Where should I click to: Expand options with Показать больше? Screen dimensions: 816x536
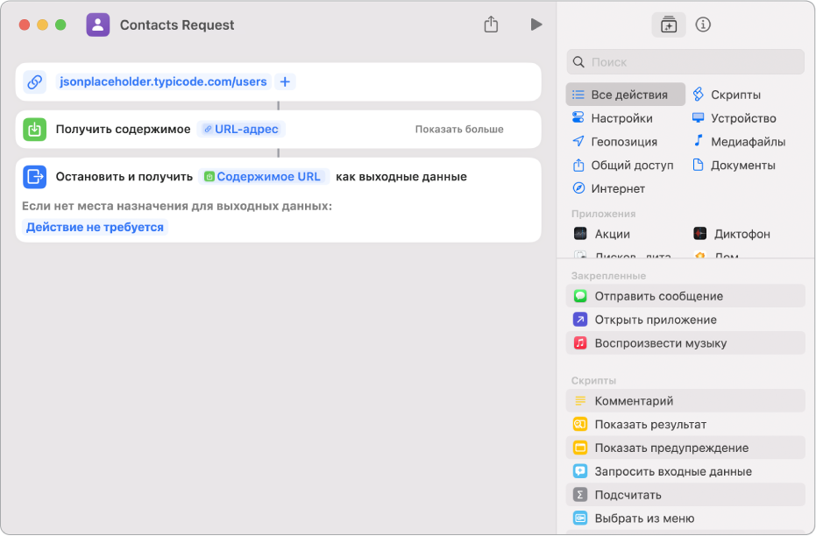tap(459, 130)
